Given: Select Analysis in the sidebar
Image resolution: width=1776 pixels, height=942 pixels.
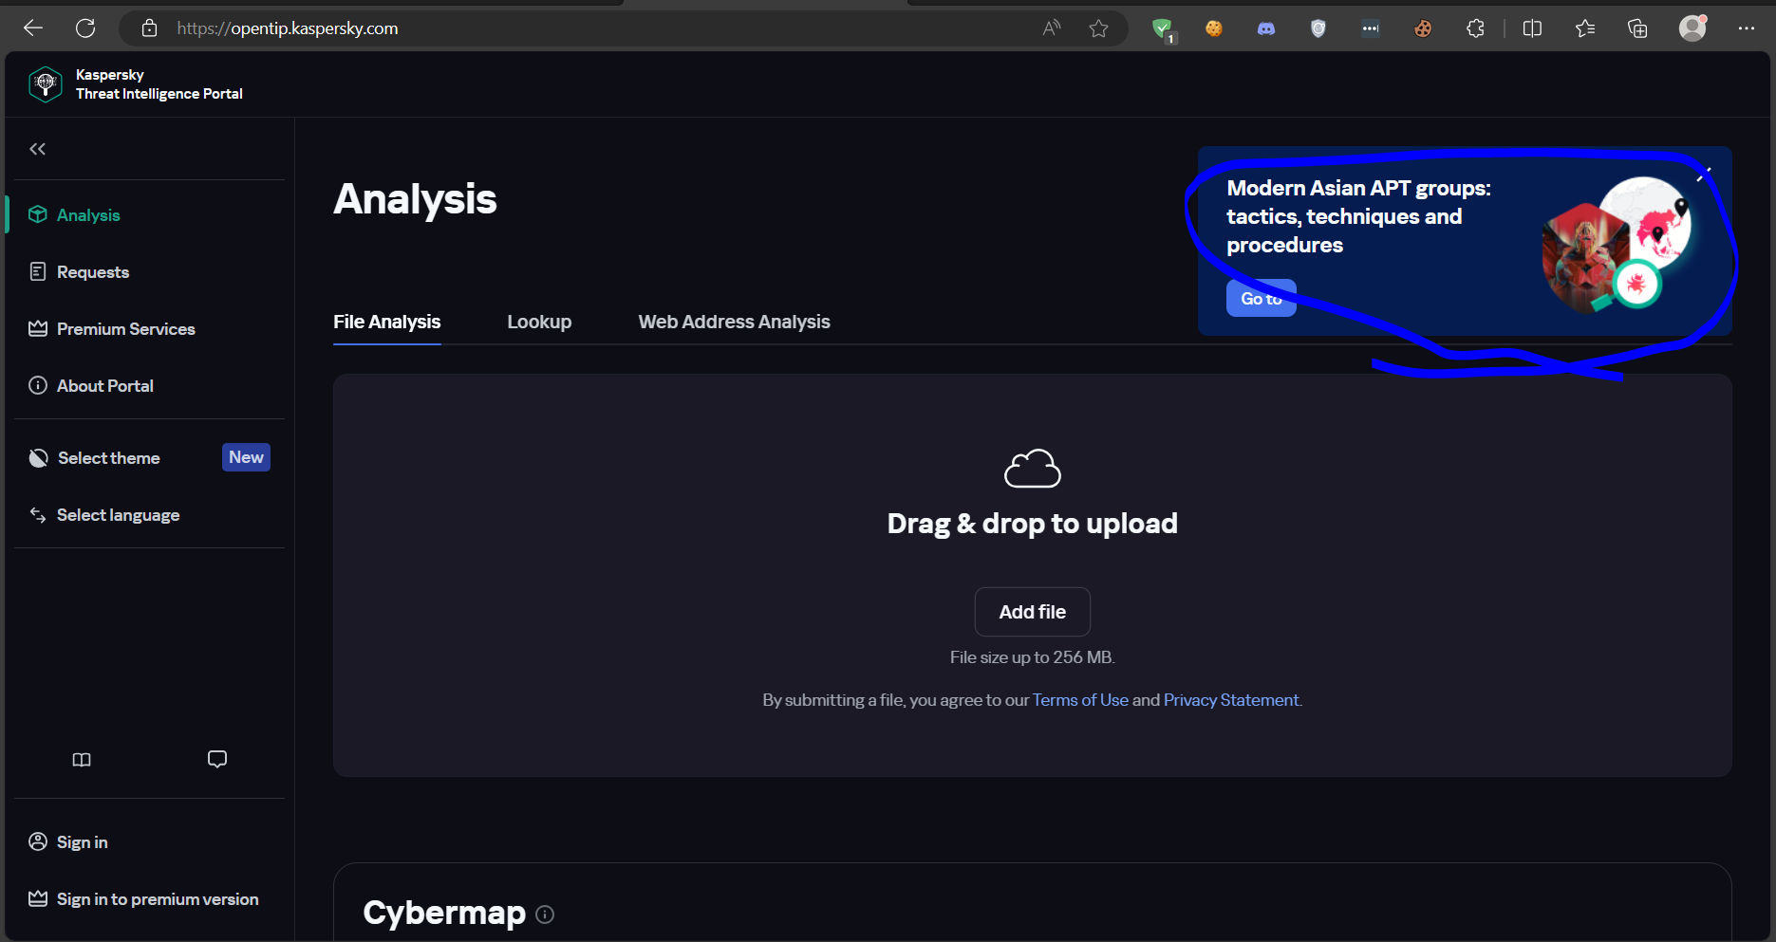Looking at the screenshot, I should coord(87,214).
